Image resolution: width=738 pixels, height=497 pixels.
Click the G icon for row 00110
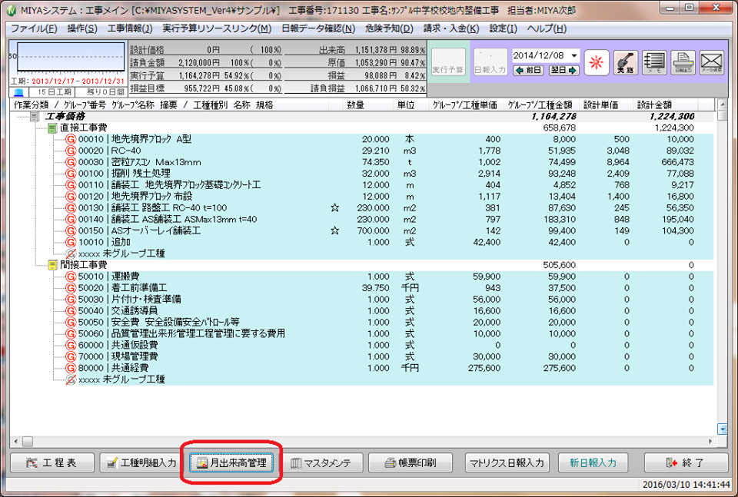point(71,185)
